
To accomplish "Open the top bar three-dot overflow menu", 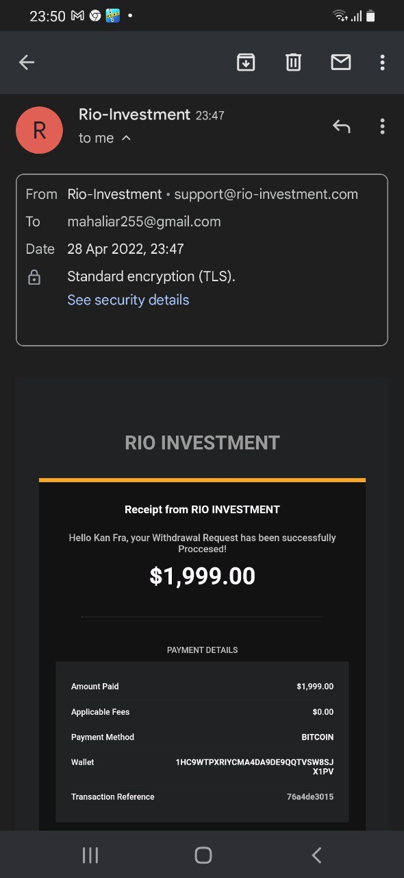I will (382, 62).
